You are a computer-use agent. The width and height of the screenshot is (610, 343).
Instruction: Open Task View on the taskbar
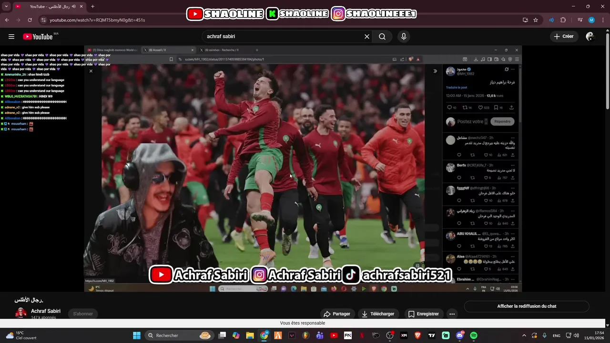coord(222,335)
